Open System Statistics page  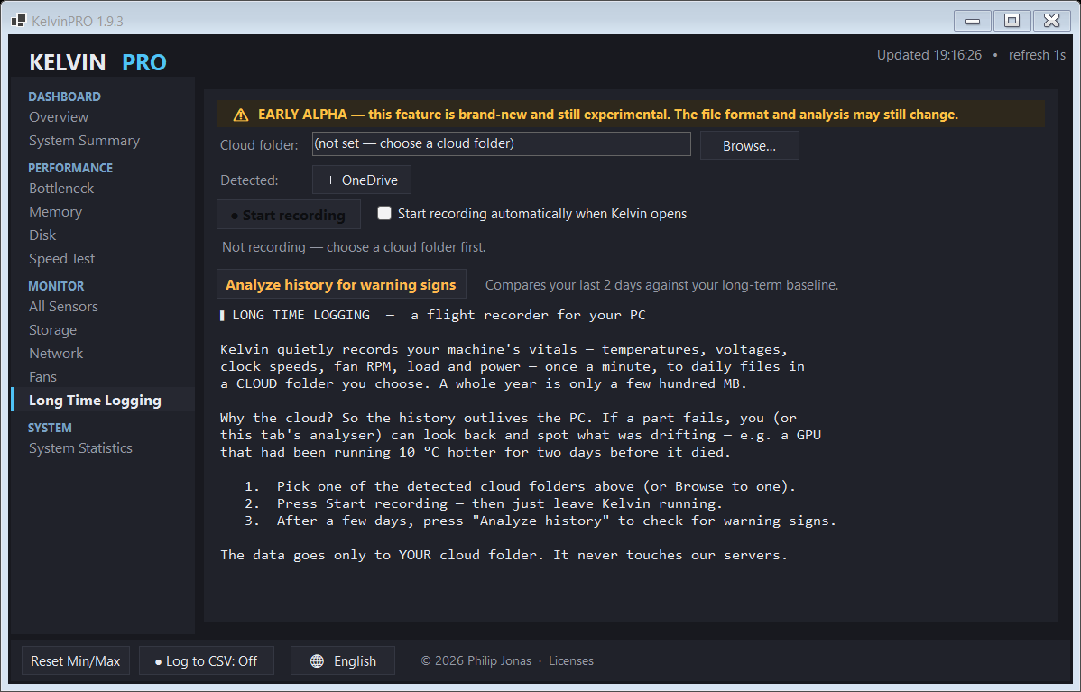[80, 448]
